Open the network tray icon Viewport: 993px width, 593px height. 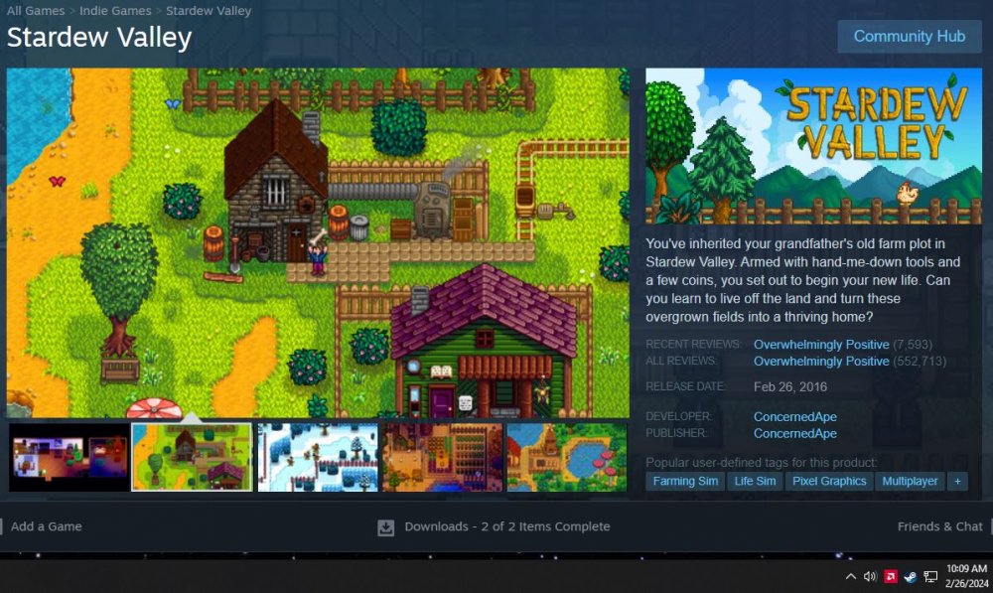click(930, 576)
